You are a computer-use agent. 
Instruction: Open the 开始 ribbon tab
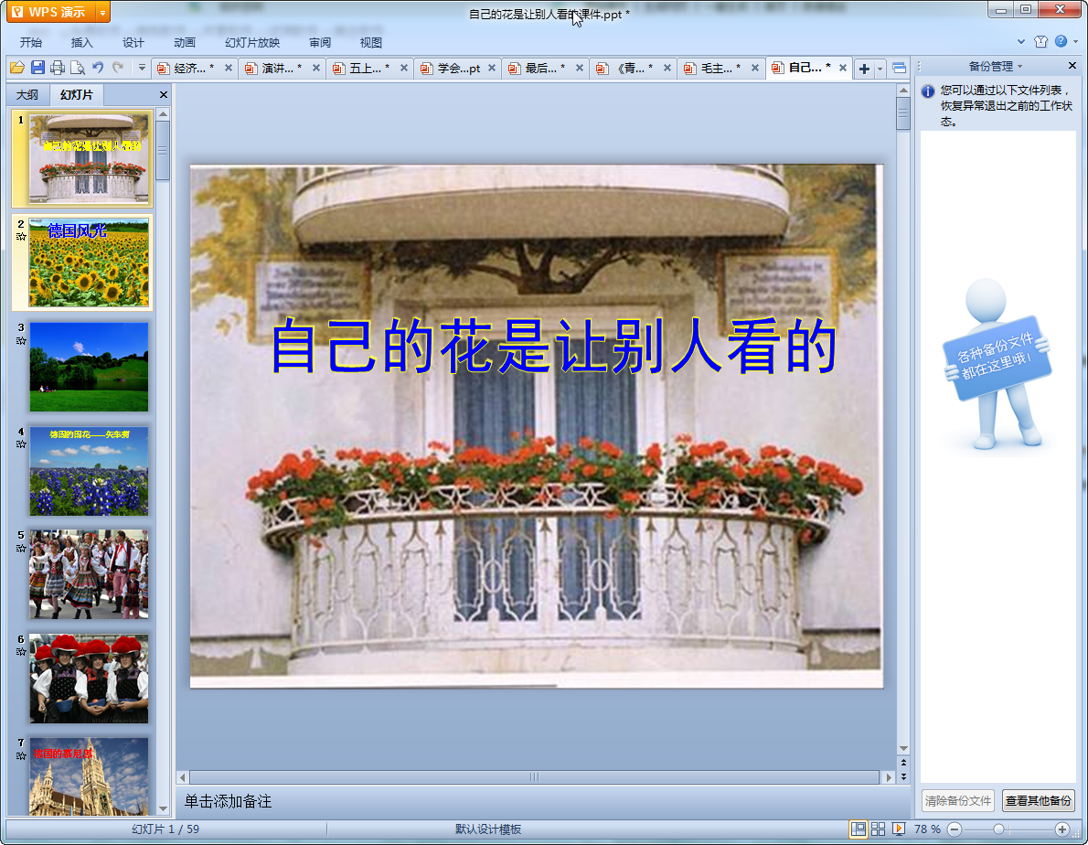(x=31, y=42)
